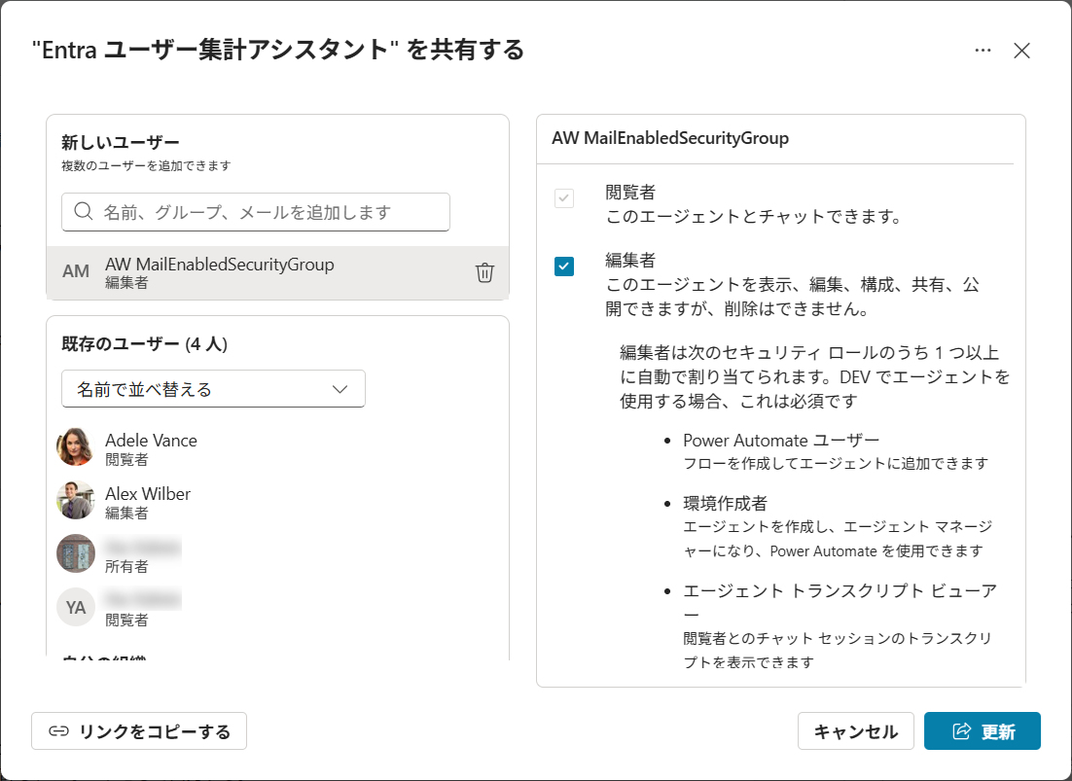The height and width of the screenshot is (781, 1072).
Task: Click the 複数のユーザーを追加できます hint text
Action: click(x=146, y=165)
